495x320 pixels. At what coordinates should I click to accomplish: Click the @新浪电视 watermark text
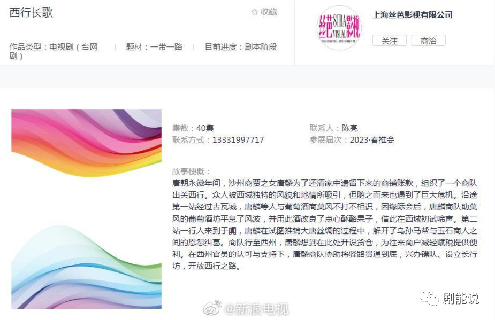[256, 308]
